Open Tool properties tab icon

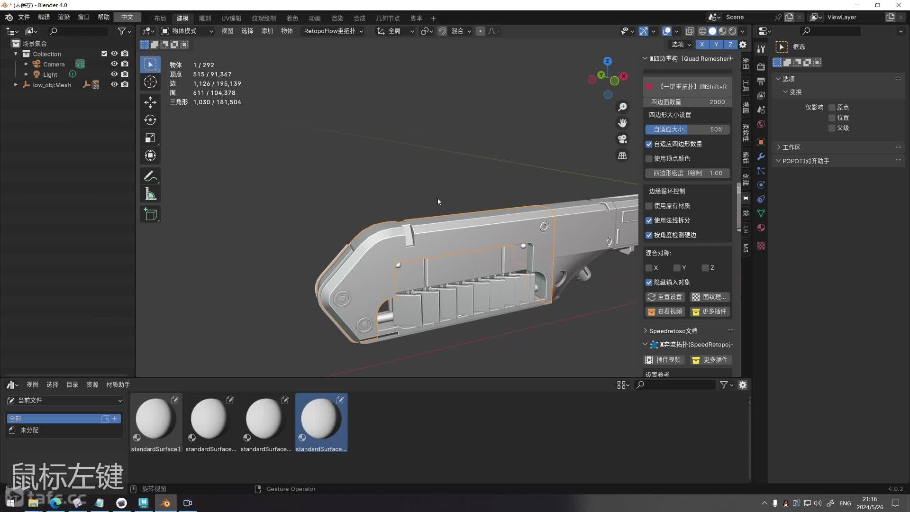click(761, 49)
